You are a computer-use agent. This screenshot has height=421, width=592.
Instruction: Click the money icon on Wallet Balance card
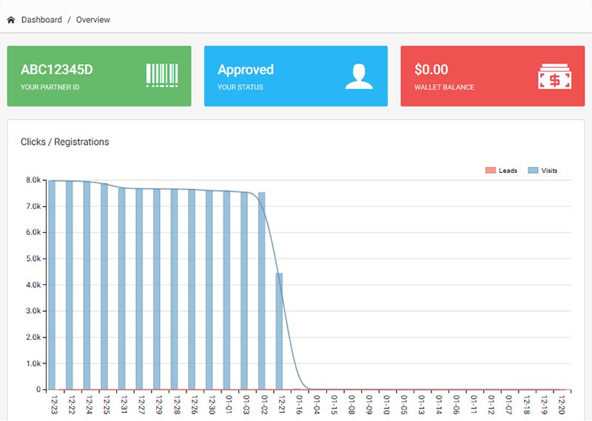552,76
